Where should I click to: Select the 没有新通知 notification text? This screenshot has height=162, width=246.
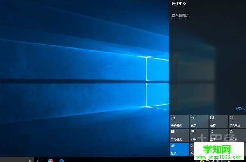click(180, 16)
